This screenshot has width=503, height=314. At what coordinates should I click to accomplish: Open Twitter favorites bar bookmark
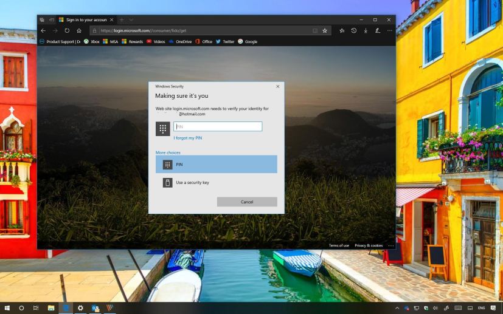pyautogui.click(x=225, y=42)
